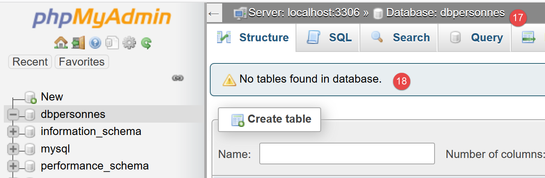The height and width of the screenshot is (178, 545).
Task: Click the MySQL documentation pages icon
Action: click(112, 43)
